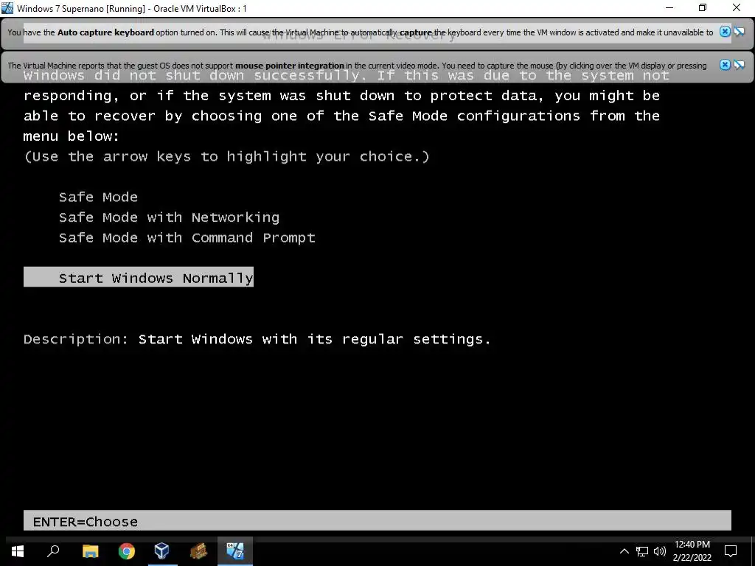
Task: Open File Explorer from taskbar
Action: tap(90, 551)
